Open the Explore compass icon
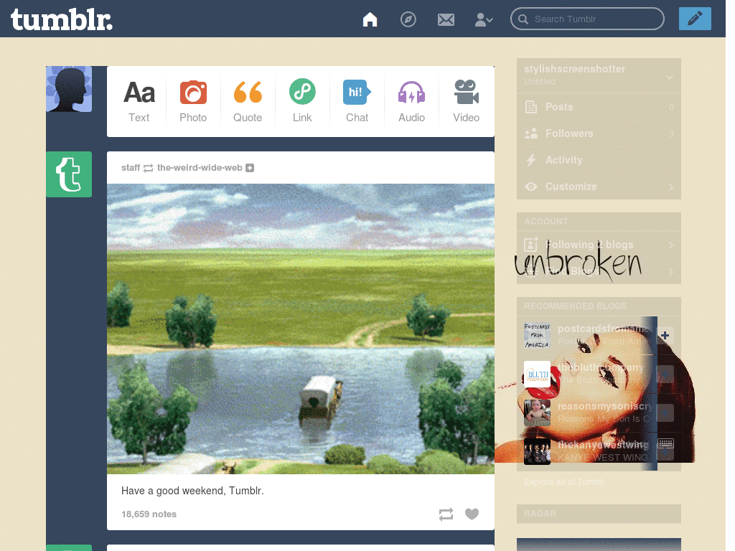Viewport: 735px width, 551px height. (x=408, y=19)
